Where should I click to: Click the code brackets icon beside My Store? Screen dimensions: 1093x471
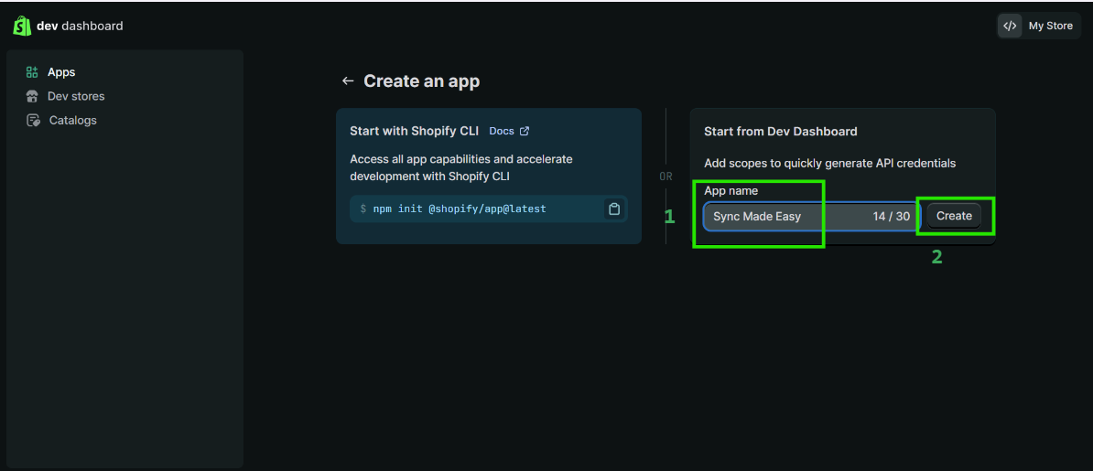click(x=1010, y=26)
